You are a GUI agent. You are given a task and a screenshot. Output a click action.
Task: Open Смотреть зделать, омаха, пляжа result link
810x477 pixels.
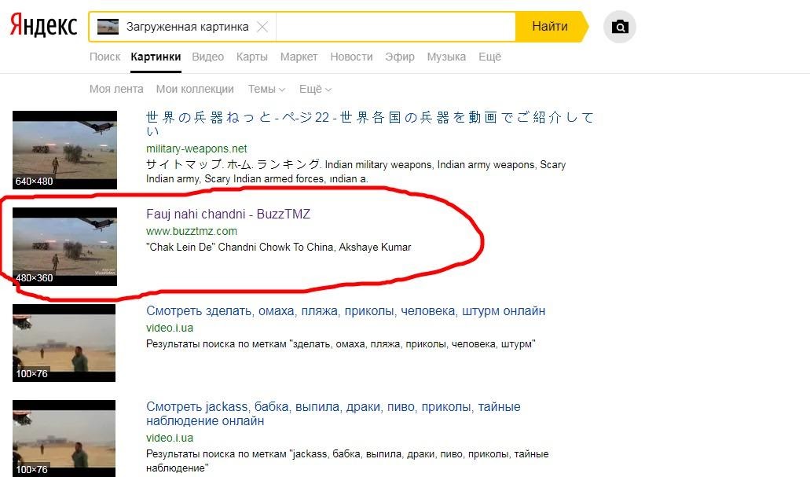click(346, 311)
